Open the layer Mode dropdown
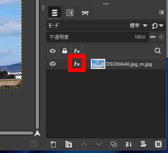The height and width of the screenshot is (153, 168). pos(98,26)
